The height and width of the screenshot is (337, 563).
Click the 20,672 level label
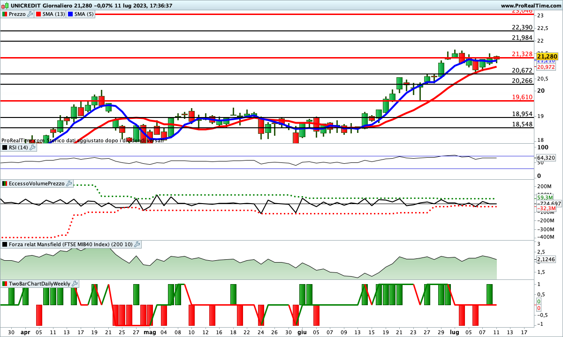tap(522, 70)
